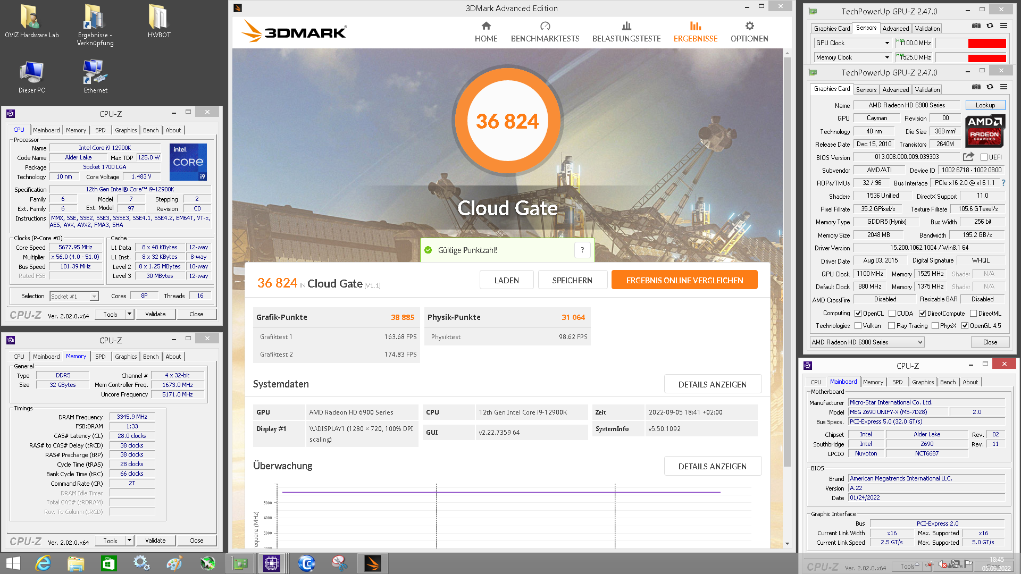Screen dimensions: 1021x574
Task: Select the Ergebnisse - Verknüpfung desktop shortcut
Action: tap(95, 25)
